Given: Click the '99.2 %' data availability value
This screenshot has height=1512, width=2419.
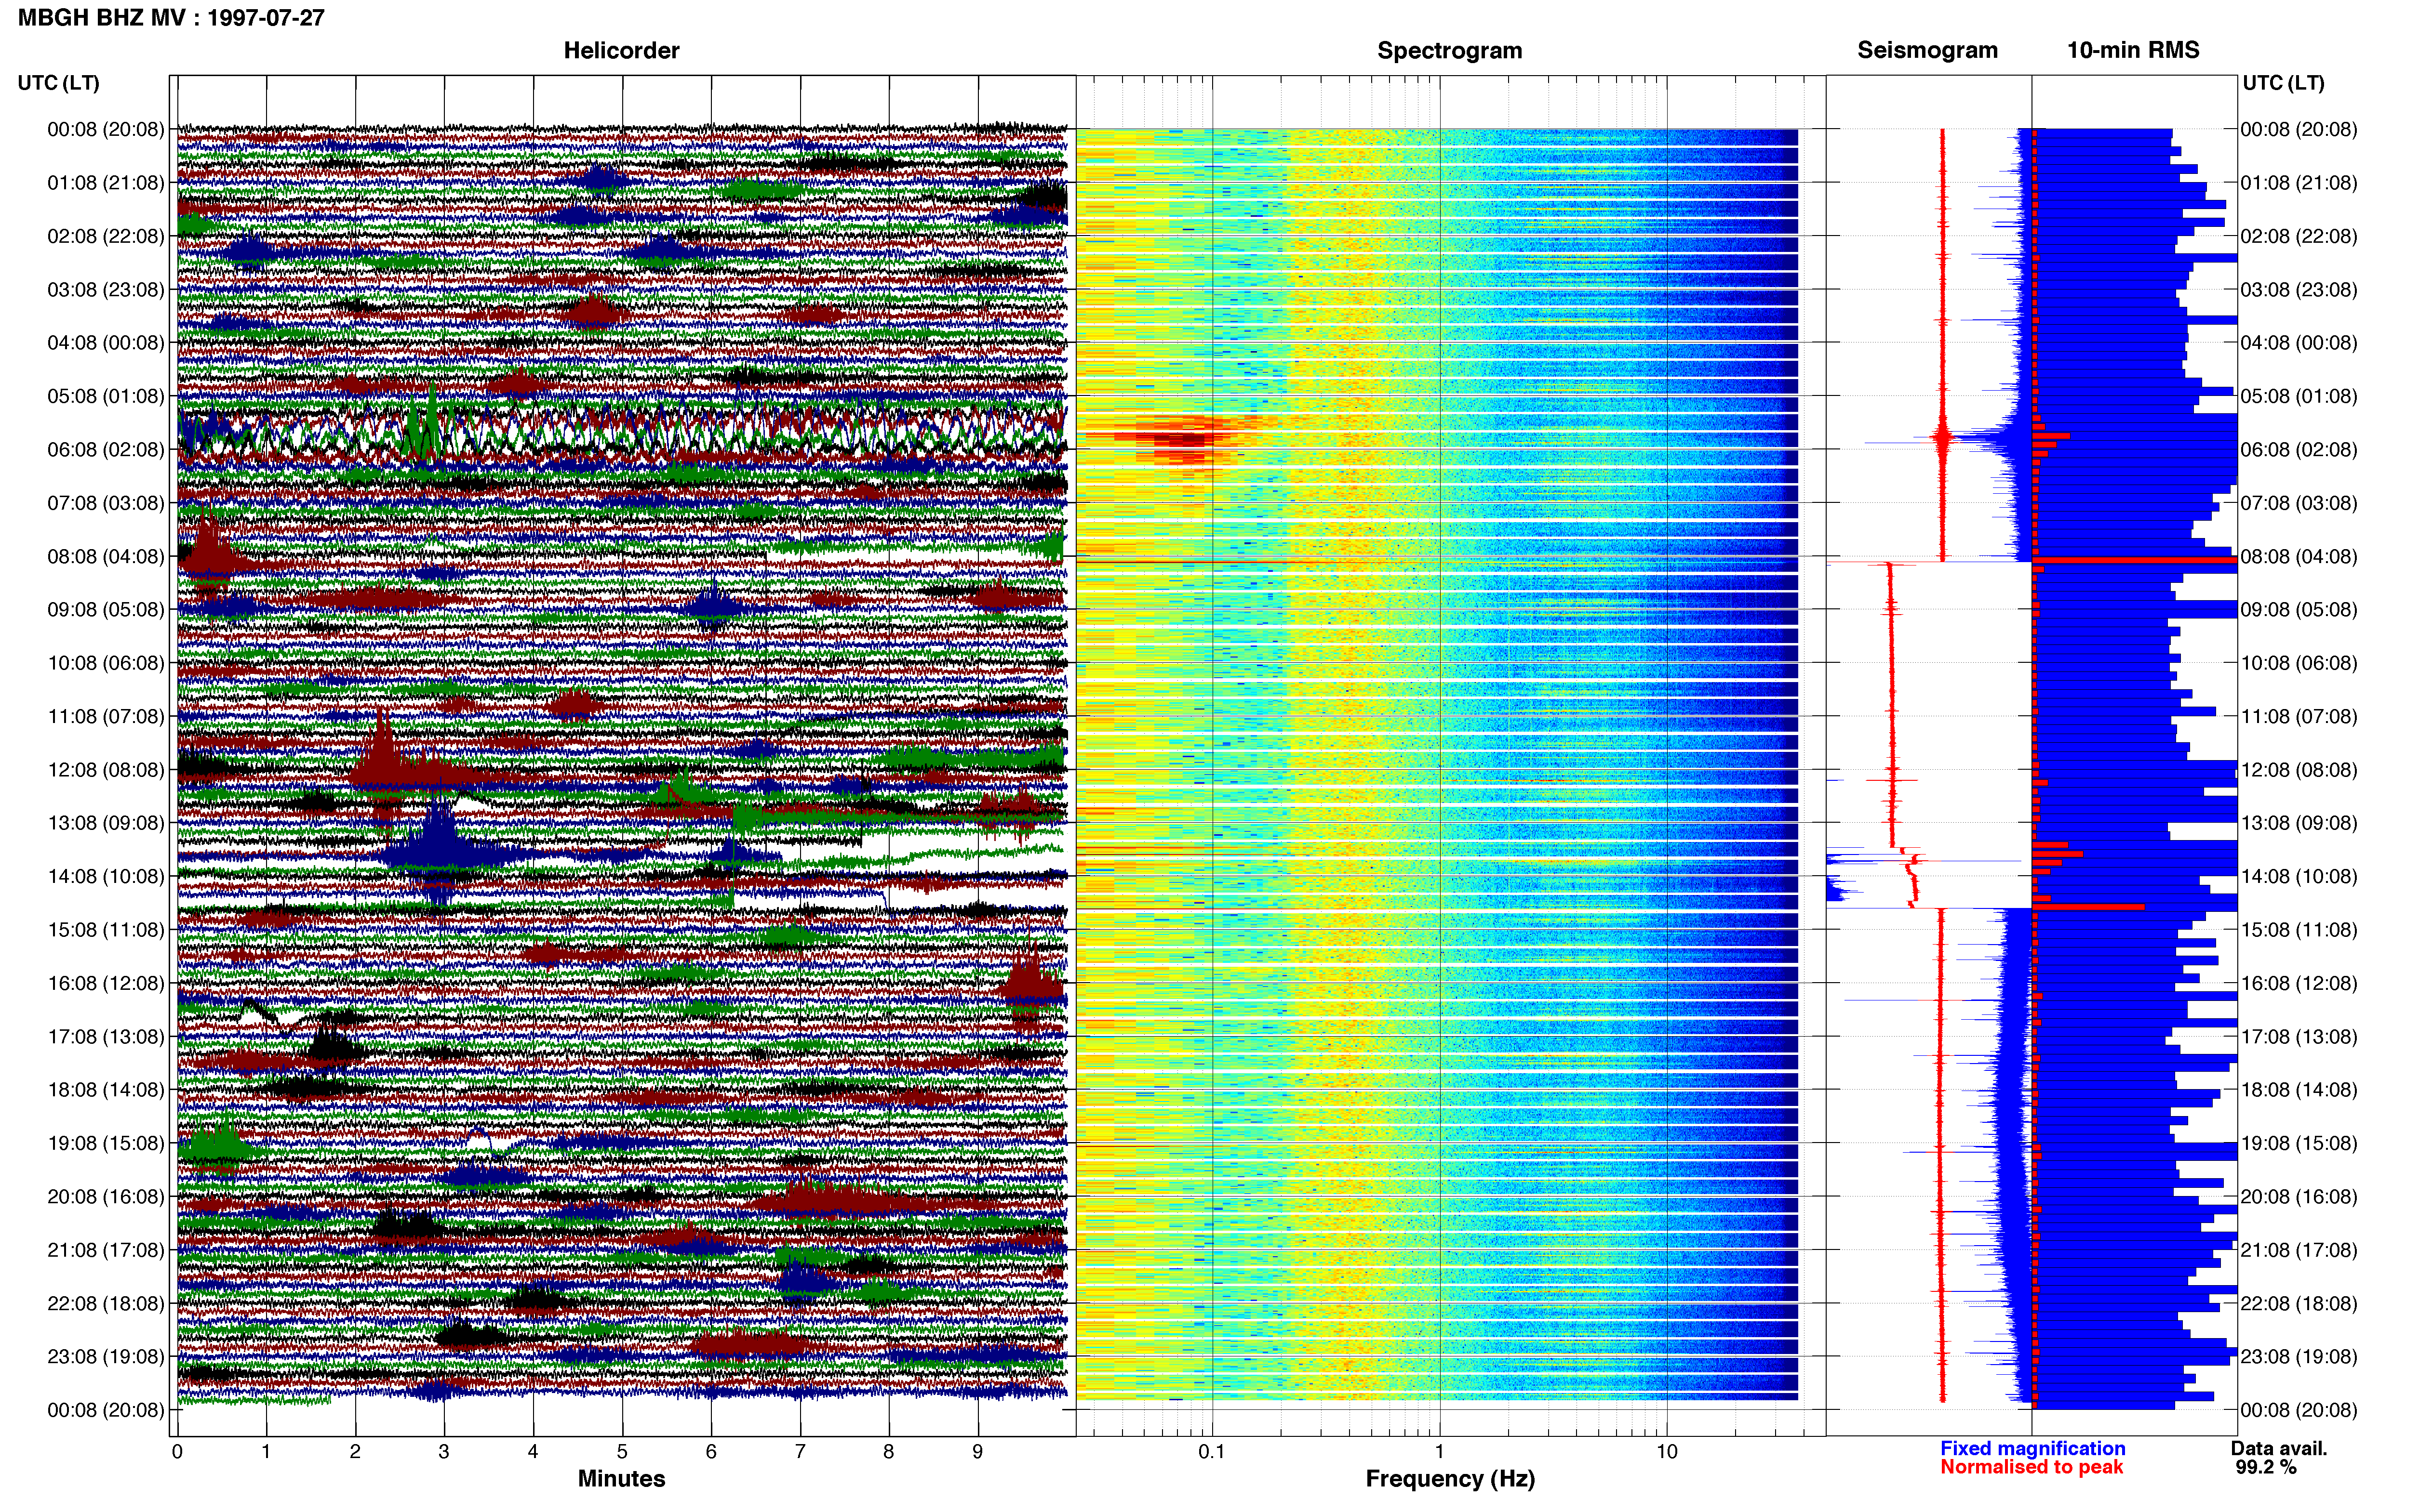Looking at the screenshot, I should coord(2266,1467).
